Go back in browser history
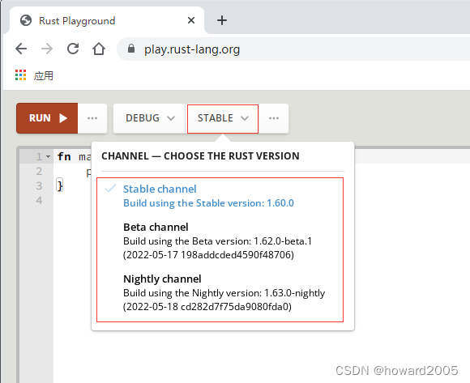470x383 pixels. [21, 49]
